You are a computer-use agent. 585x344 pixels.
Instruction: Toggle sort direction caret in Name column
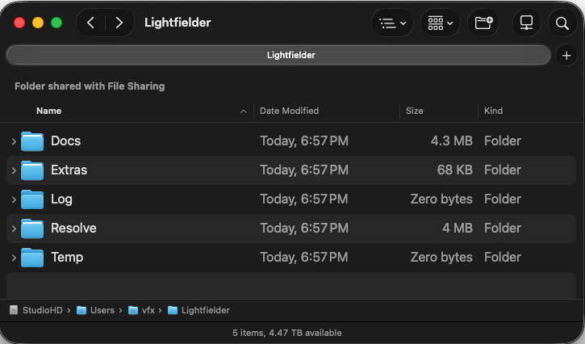coord(243,111)
